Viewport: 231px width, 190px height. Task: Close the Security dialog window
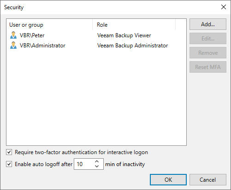coord(224,7)
